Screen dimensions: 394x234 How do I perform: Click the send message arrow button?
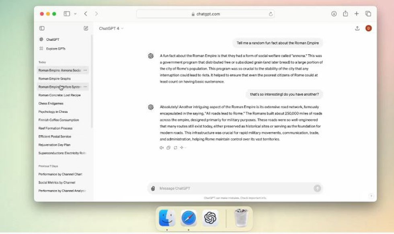pyautogui.click(x=317, y=188)
